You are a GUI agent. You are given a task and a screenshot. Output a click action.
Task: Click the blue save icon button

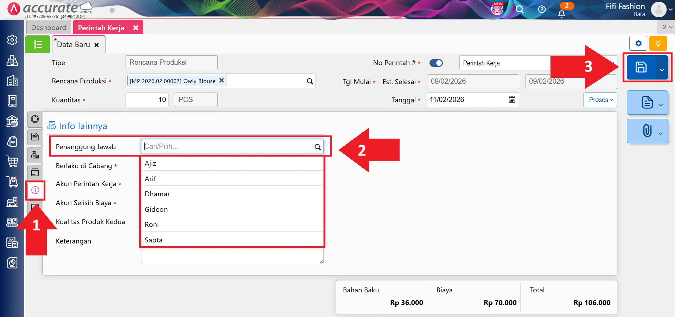(641, 67)
